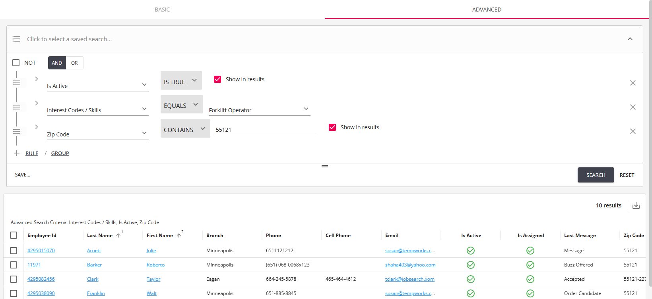This screenshot has height=299, width=652.
Task: Run the search with the SEARCH button
Action: point(596,175)
